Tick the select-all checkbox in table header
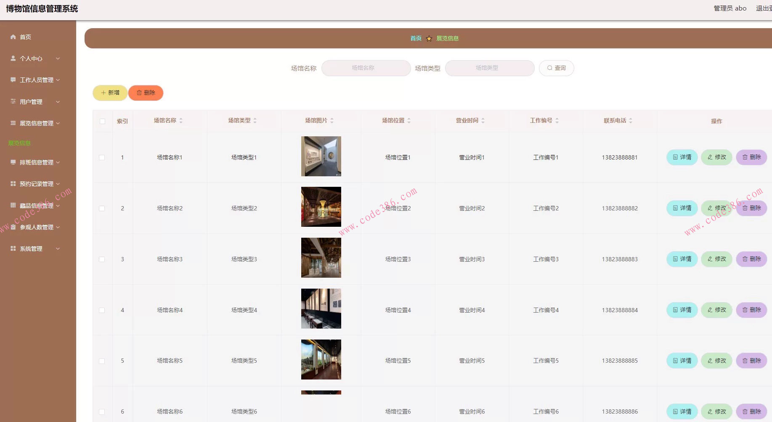772x422 pixels. [x=102, y=121]
